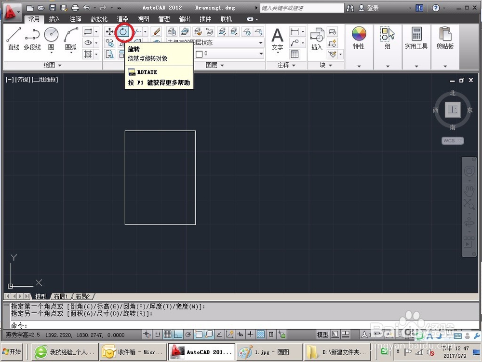Open the Group (组) panel
The height and width of the screenshot is (362, 482).
click(x=388, y=47)
